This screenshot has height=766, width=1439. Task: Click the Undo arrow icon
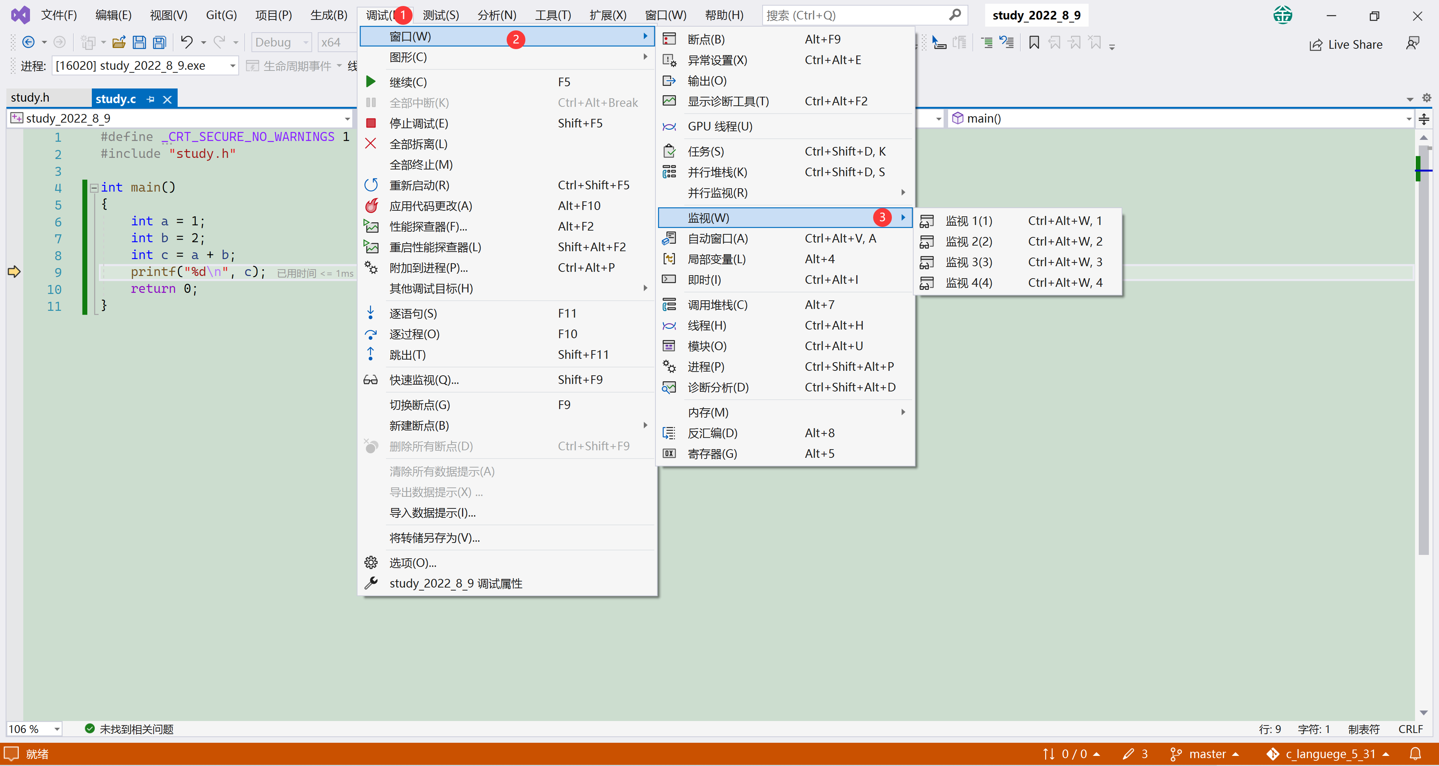click(x=187, y=42)
